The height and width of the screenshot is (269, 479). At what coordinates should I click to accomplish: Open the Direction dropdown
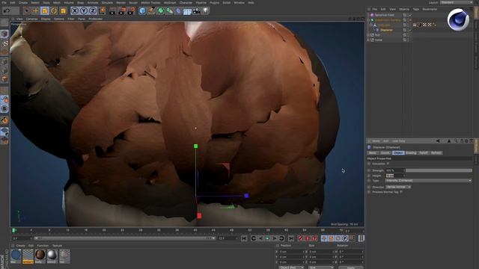coord(398,187)
